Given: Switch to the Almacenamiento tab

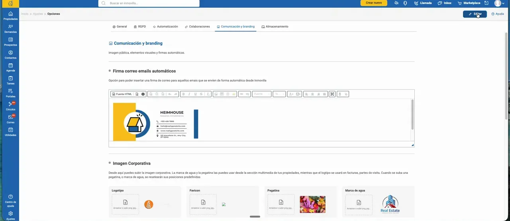Looking at the screenshot, I should pos(275,27).
